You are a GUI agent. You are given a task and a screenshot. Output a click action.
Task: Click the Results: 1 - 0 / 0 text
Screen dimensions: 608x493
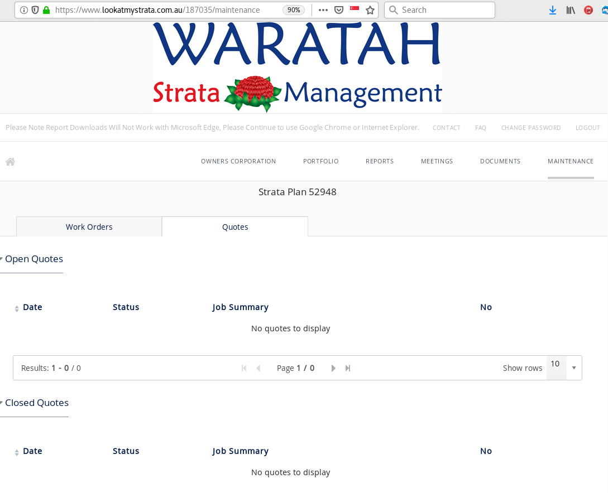click(x=51, y=368)
